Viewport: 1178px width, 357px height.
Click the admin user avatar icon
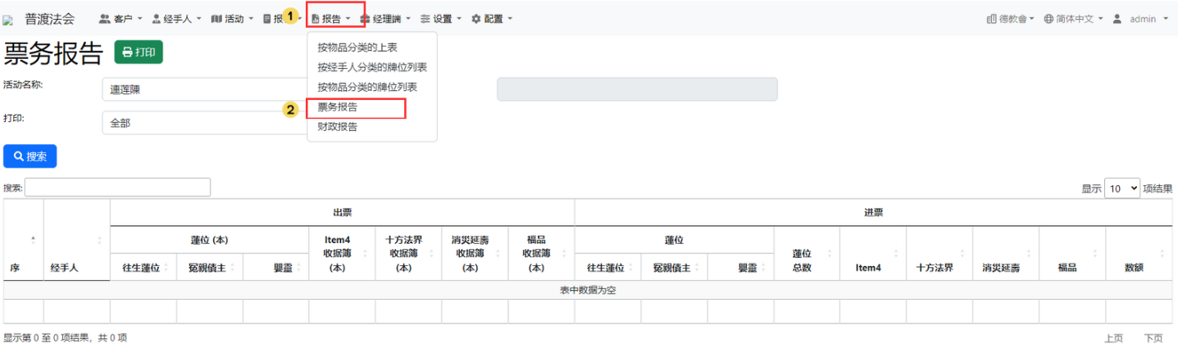1117,19
